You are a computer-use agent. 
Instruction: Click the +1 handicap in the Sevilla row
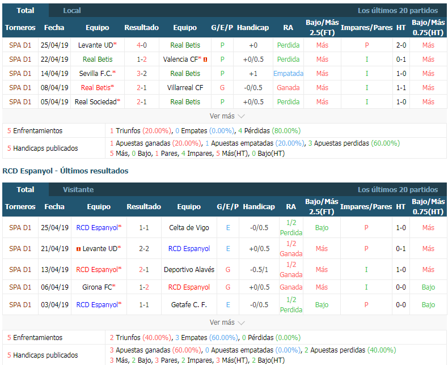(x=253, y=74)
